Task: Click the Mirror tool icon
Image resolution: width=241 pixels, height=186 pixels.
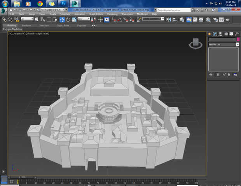Action: point(168,19)
